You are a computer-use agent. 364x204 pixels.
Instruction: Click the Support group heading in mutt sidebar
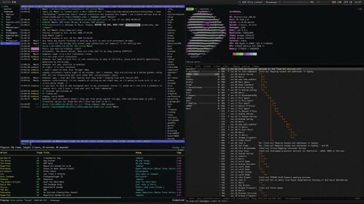pyautogui.click(x=202, y=95)
